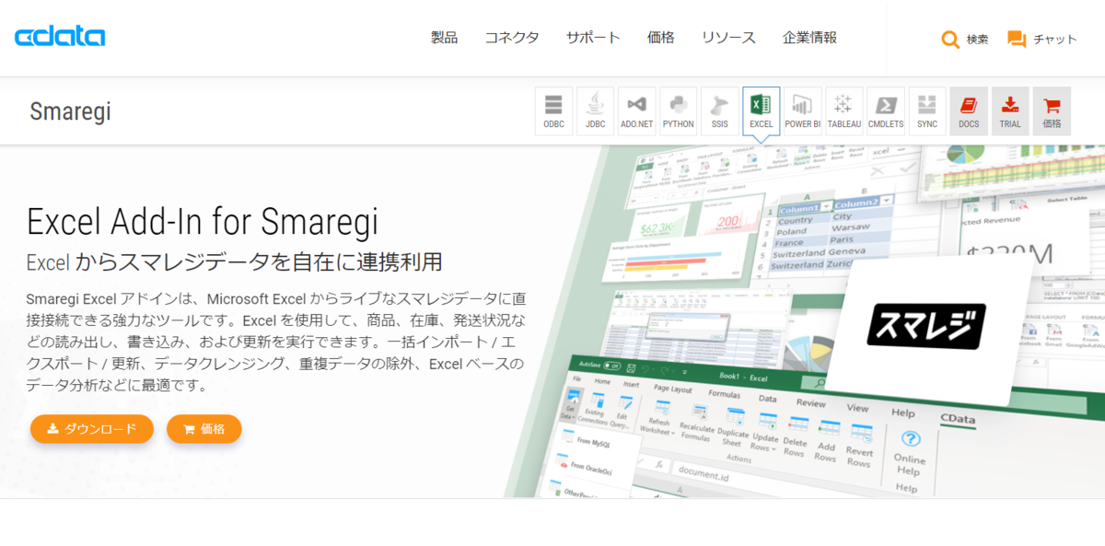The height and width of the screenshot is (546, 1105).
Task: Select the ODBC driver icon
Action: [x=553, y=111]
